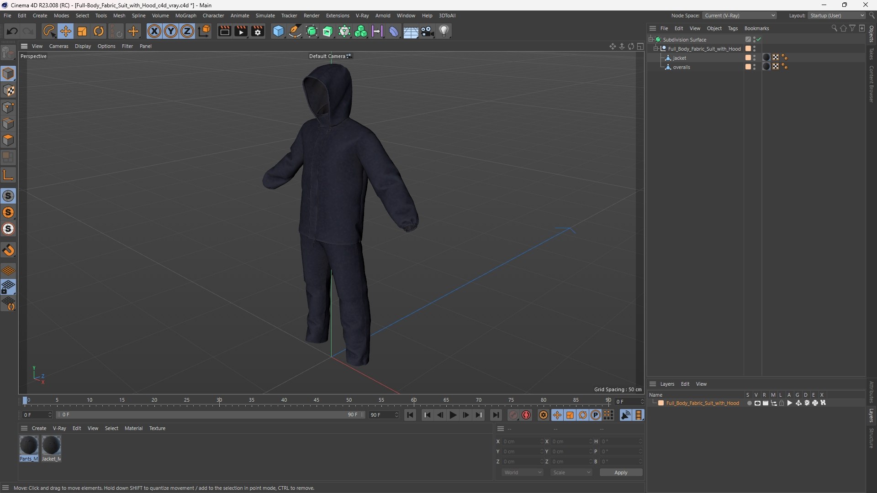Select the Live Selection tool
This screenshot has width=877, height=493.
pyautogui.click(x=48, y=31)
